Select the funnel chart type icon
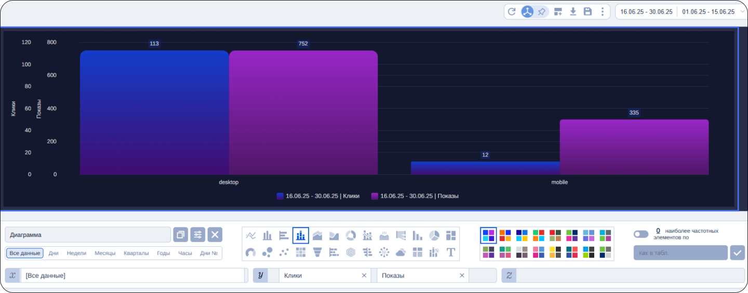 click(317, 252)
